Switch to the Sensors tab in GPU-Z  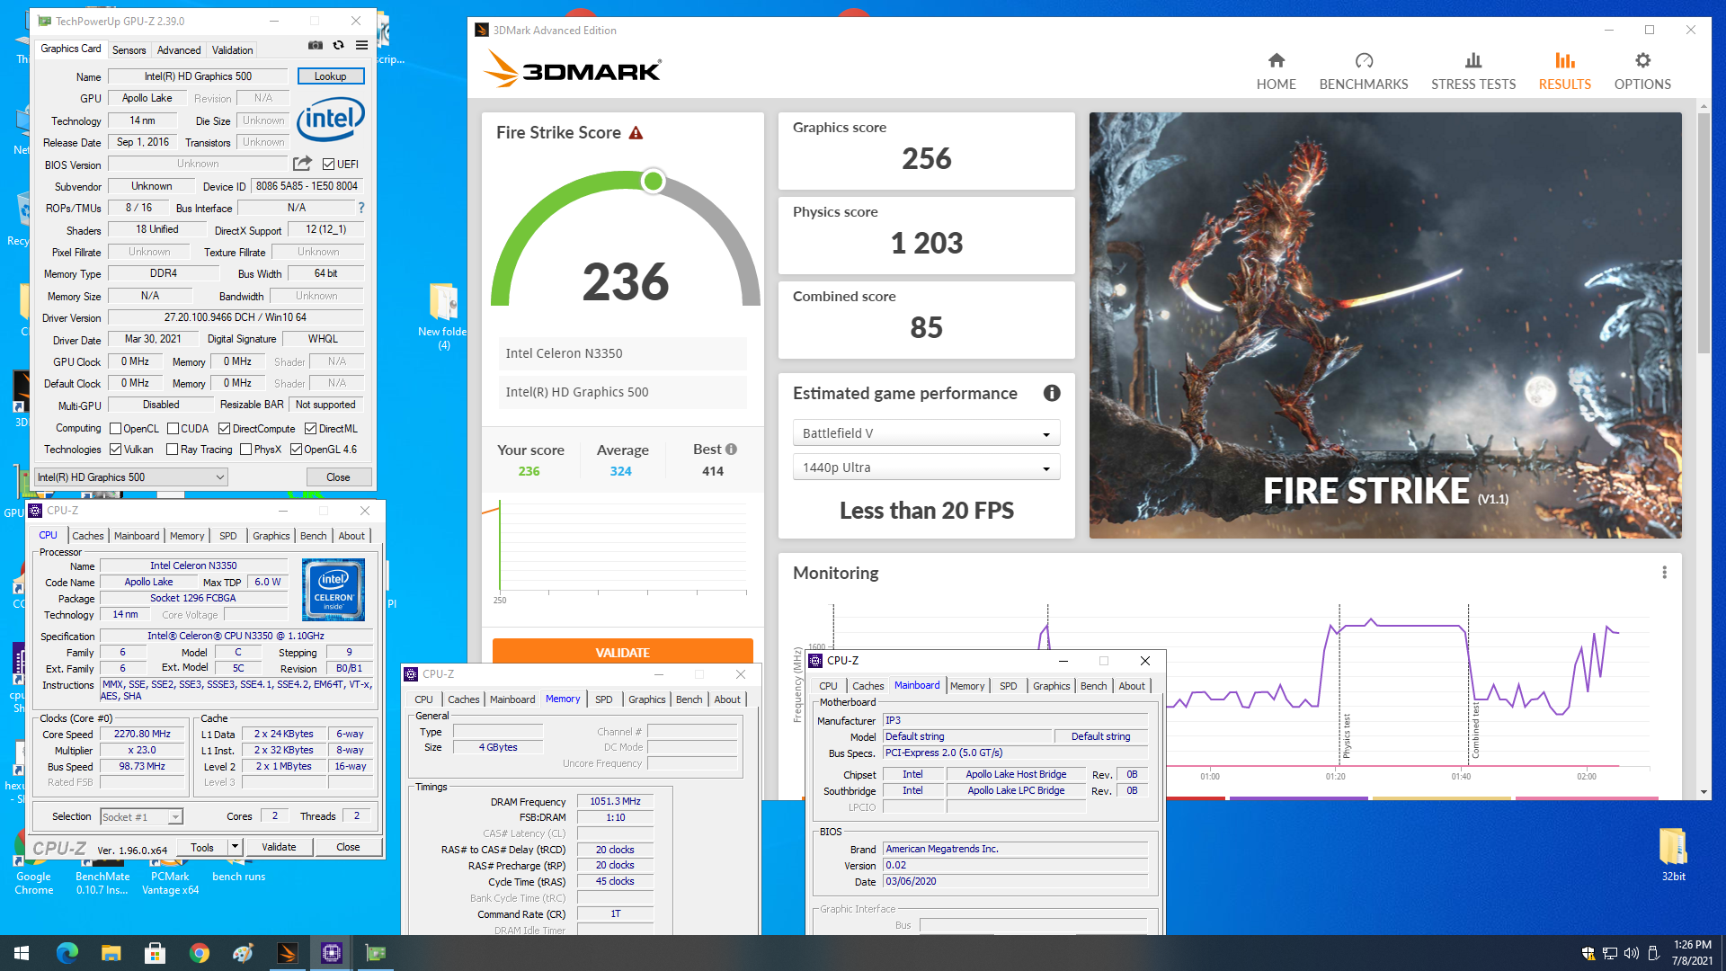coord(129,50)
